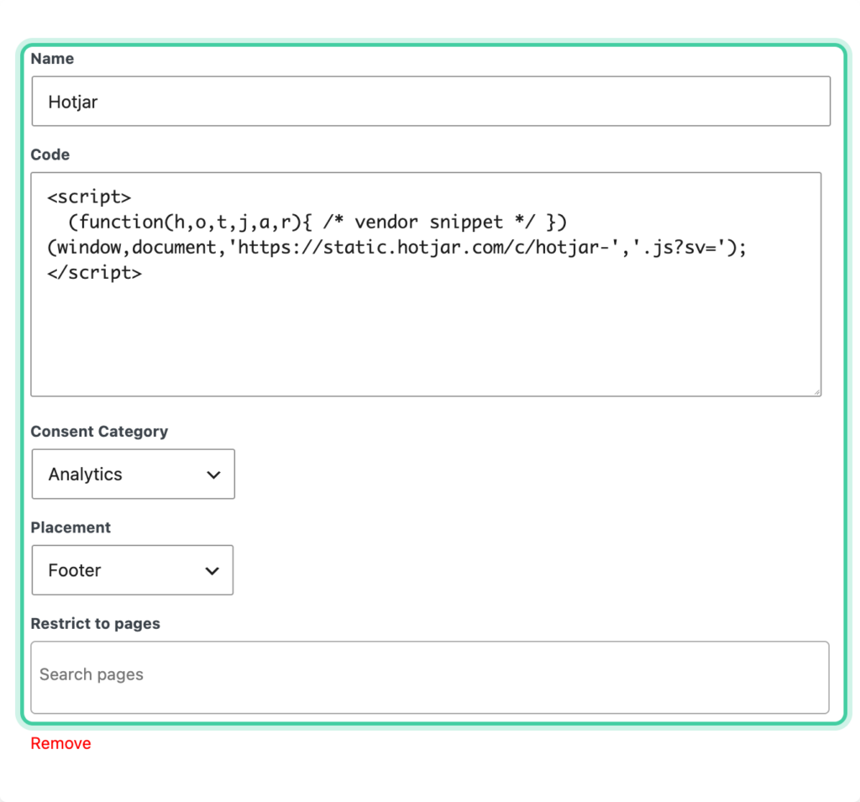Image resolution: width=860 pixels, height=802 pixels.
Task: Click the Restrict to pages label
Action: coord(96,624)
